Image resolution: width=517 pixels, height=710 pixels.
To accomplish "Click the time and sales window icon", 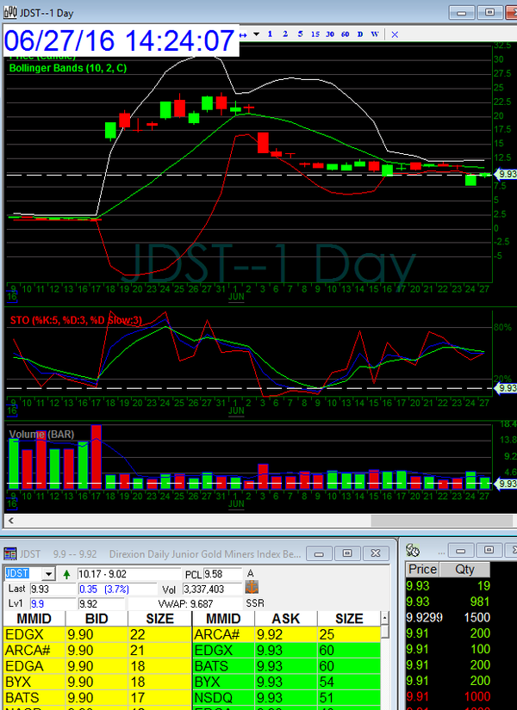I will coord(414,551).
